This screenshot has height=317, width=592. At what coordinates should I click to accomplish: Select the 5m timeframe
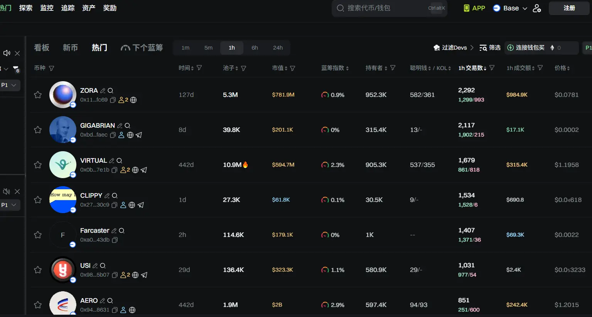[x=208, y=48]
